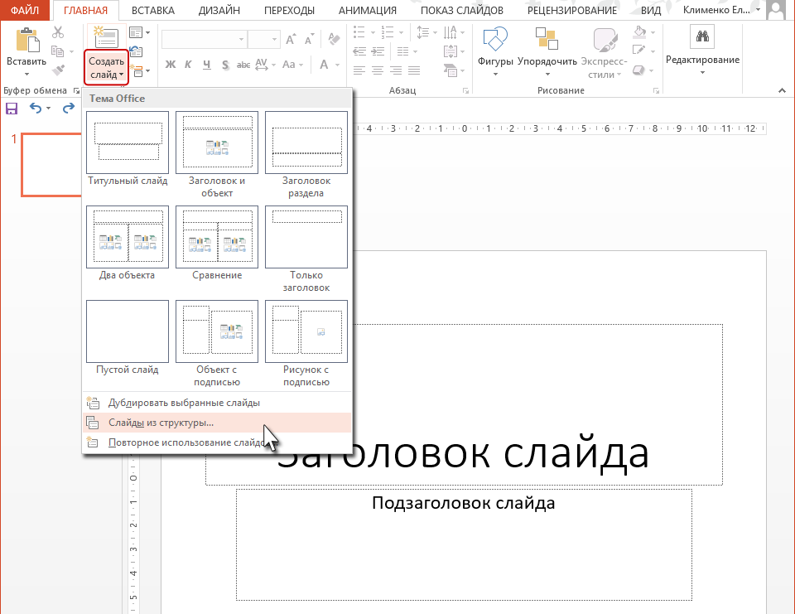Toggle align text right
This screenshot has width=795, height=614.
click(396, 70)
